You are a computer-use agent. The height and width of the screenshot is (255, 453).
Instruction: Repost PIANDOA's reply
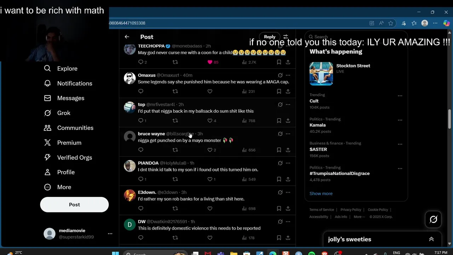175,179
